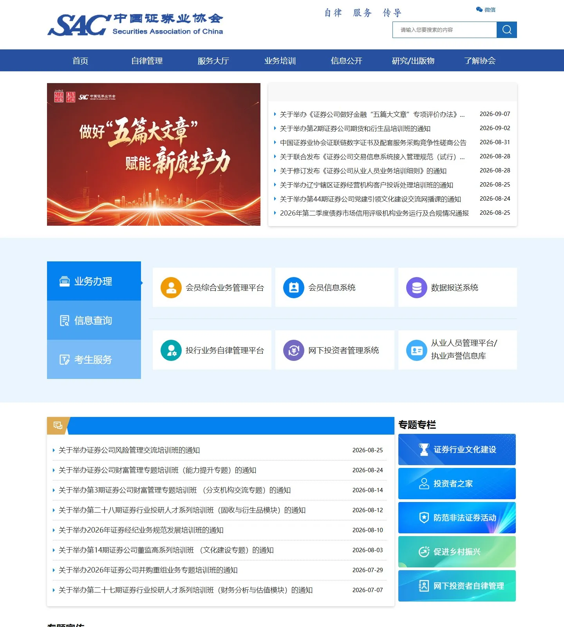Open 证券公司从业人员业务培训细则 notice

click(363, 171)
